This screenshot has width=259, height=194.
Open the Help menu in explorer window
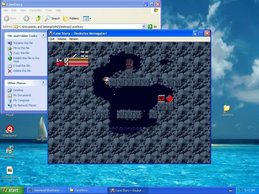58,10
